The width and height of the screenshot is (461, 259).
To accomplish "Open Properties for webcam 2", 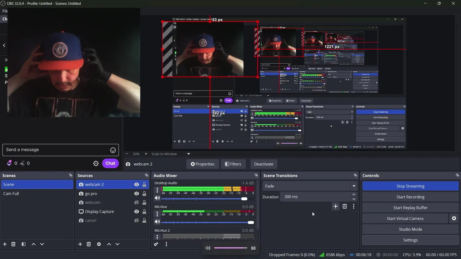I will click(x=202, y=164).
